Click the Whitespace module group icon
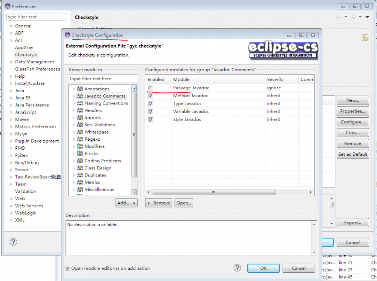Viewport: 377px width, 281px height. [80, 132]
